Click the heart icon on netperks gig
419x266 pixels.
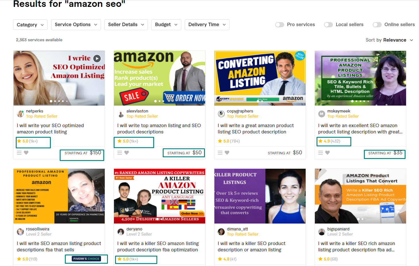point(26,153)
